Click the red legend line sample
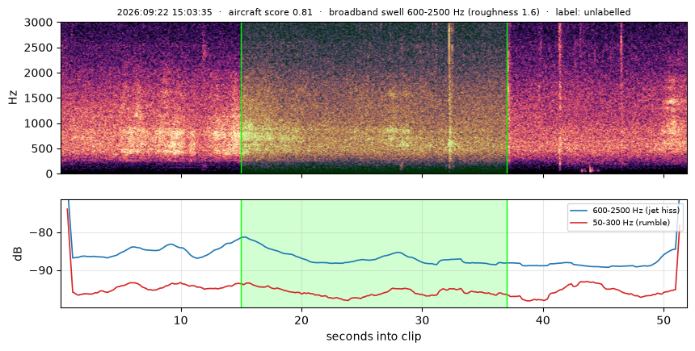Viewport: 695px width, 351px height. pyautogui.click(x=579, y=222)
